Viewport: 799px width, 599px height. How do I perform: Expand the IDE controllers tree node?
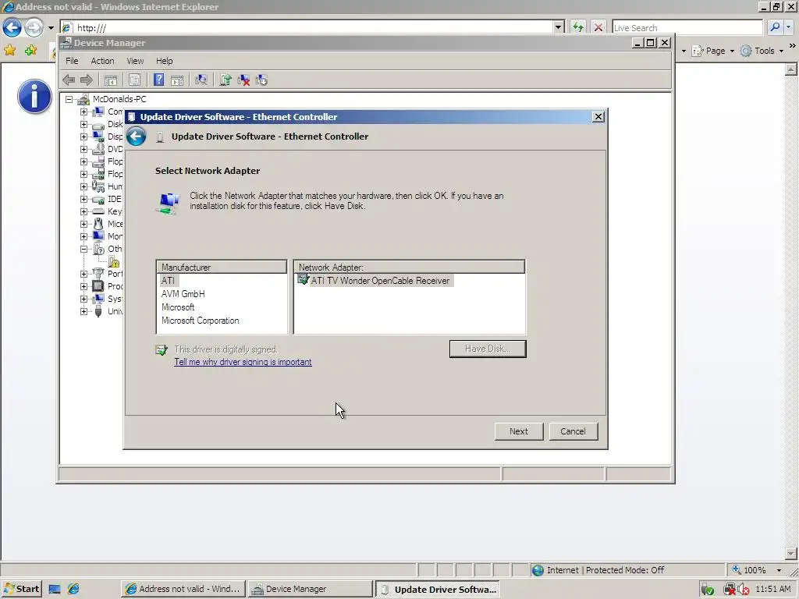coord(83,199)
